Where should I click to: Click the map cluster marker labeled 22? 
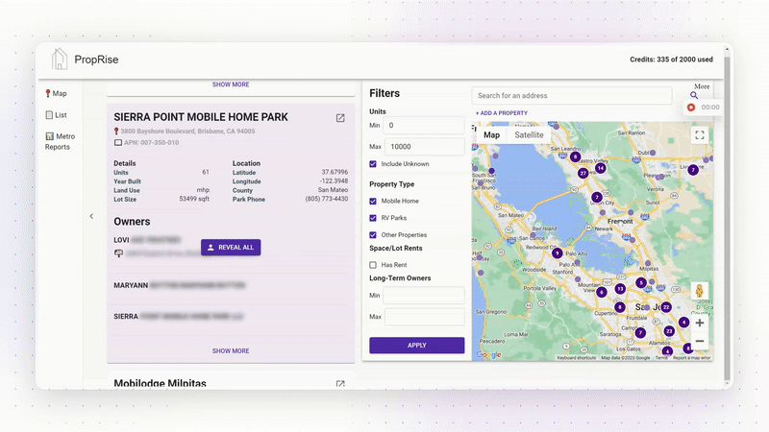click(666, 307)
